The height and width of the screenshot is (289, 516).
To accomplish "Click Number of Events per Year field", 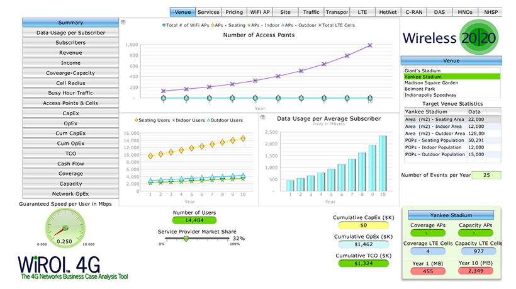I will point(486,175).
